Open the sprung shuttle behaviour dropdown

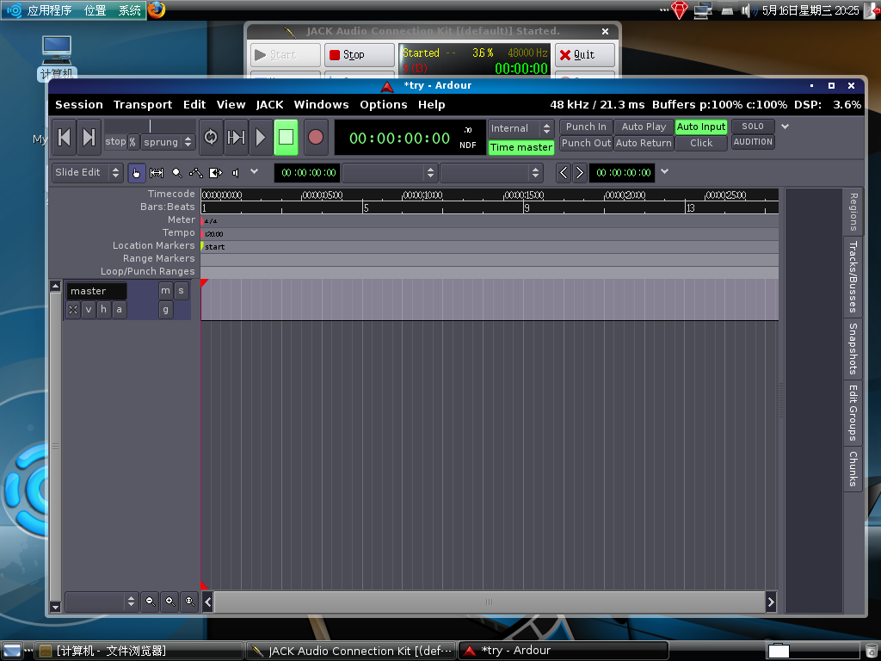[x=168, y=142]
